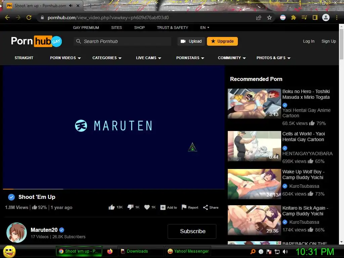Open the Downloads taskbar window

pos(141,251)
